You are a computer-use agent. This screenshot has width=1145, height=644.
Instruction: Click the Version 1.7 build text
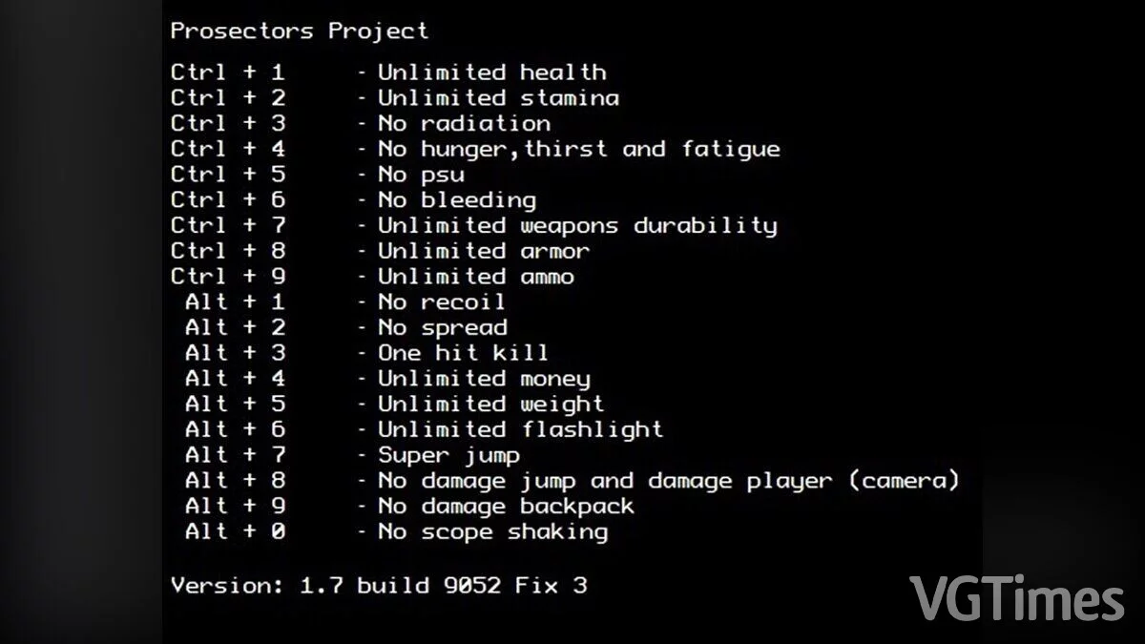(379, 586)
